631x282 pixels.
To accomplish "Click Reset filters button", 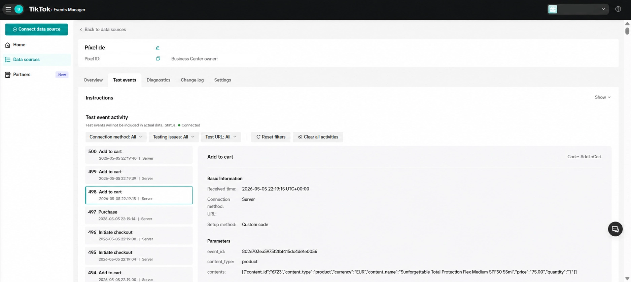I will [x=271, y=137].
